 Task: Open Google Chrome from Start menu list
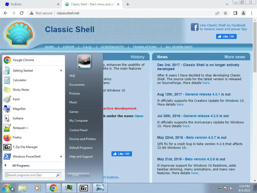point(34,60)
